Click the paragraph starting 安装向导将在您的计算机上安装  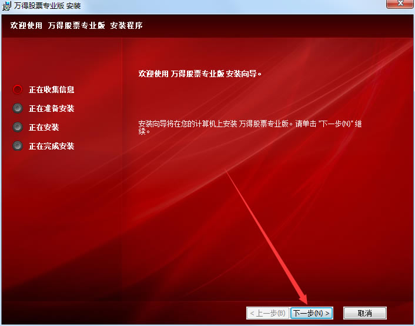pyautogui.click(x=250, y=128)
